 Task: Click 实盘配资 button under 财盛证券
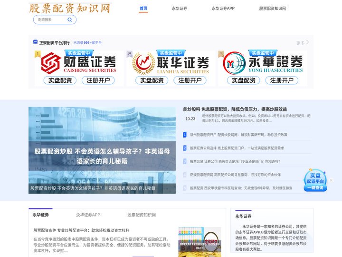point(60,80)
